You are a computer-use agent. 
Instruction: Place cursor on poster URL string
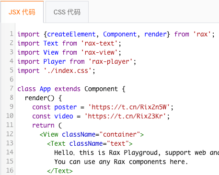click(x=129, y=107)
